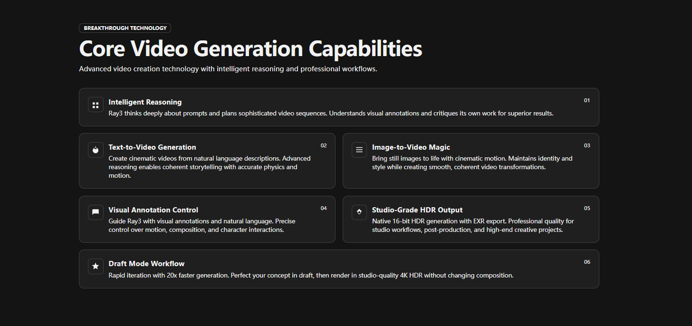Select the Text-to-Video Generation heading

coord(152,147)
